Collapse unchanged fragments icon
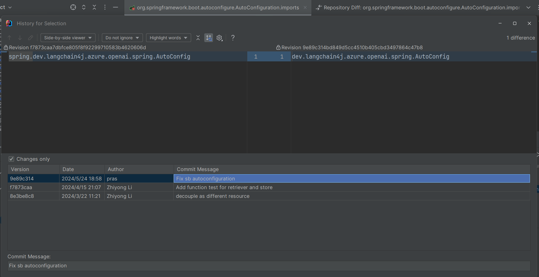Viewport: 539px width, 277px height. click(x=198, y=38)
